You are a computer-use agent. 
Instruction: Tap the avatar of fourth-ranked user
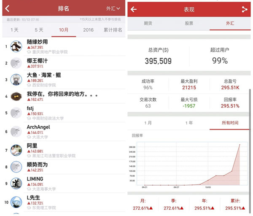[x=16, y=96]
